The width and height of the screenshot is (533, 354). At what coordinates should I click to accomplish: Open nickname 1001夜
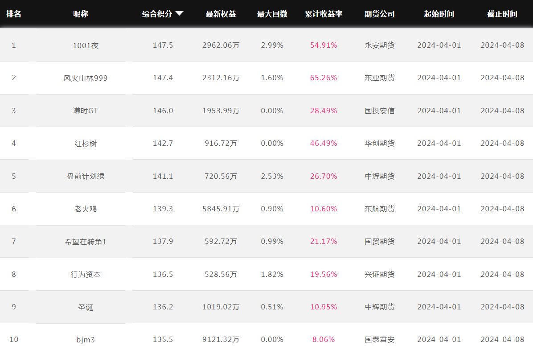86,45
